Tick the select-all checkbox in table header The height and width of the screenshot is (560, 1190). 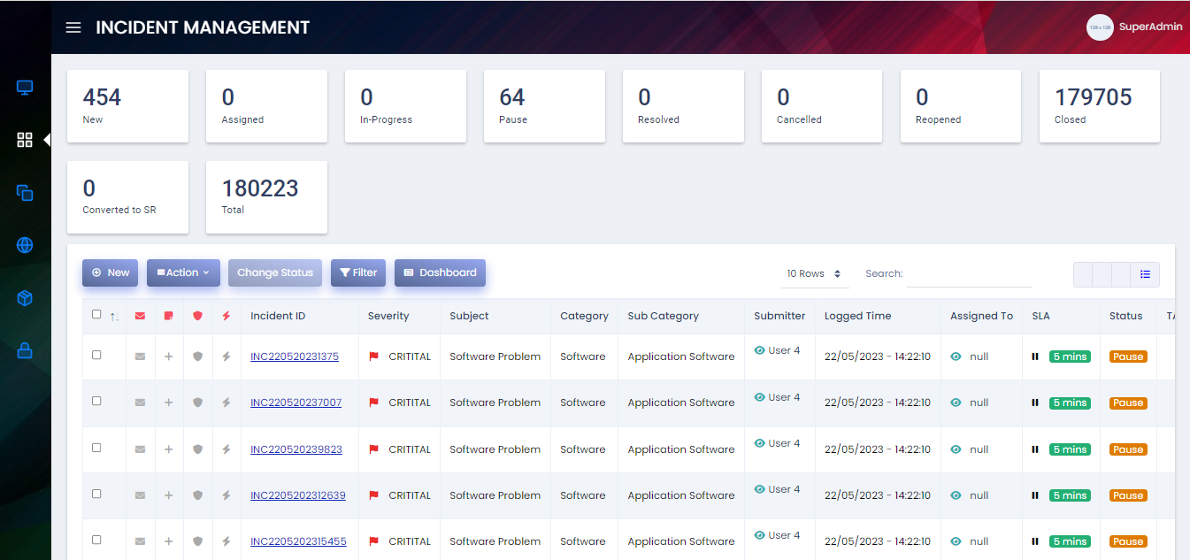tap(96, 314)
